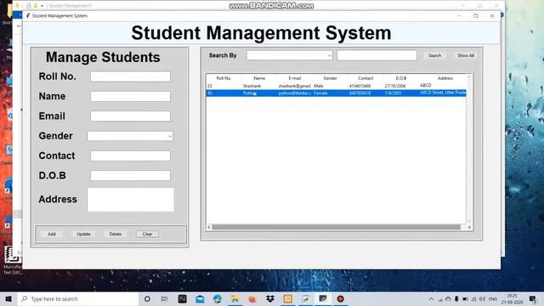Click the 27/10/2004 date cell
The image size is (544, 306).
[395, 86]
